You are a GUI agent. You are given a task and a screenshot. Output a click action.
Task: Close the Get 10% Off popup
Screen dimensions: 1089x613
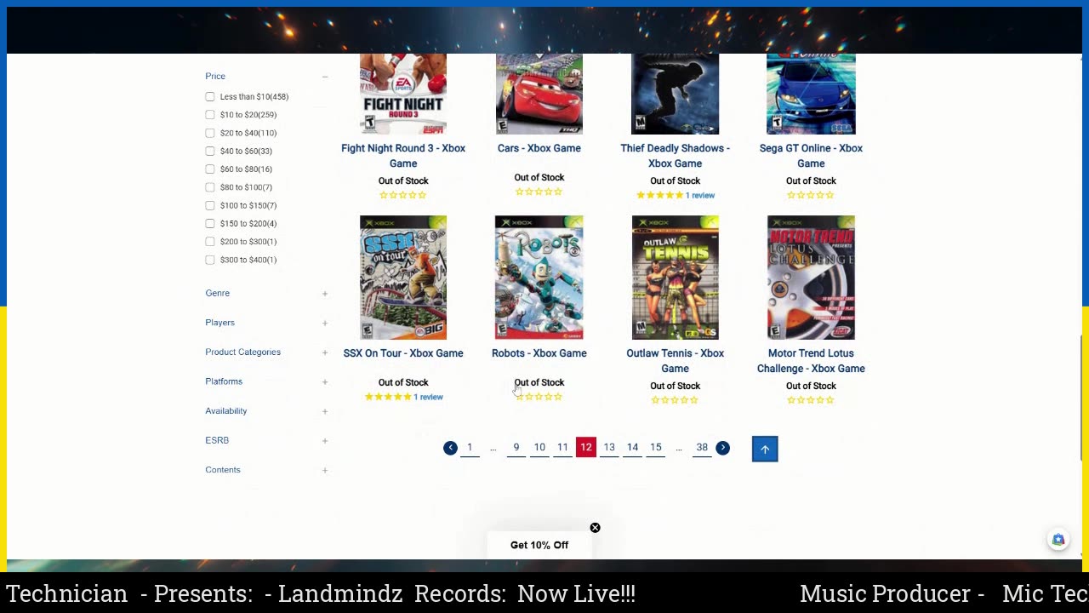(x=595, y=528)
